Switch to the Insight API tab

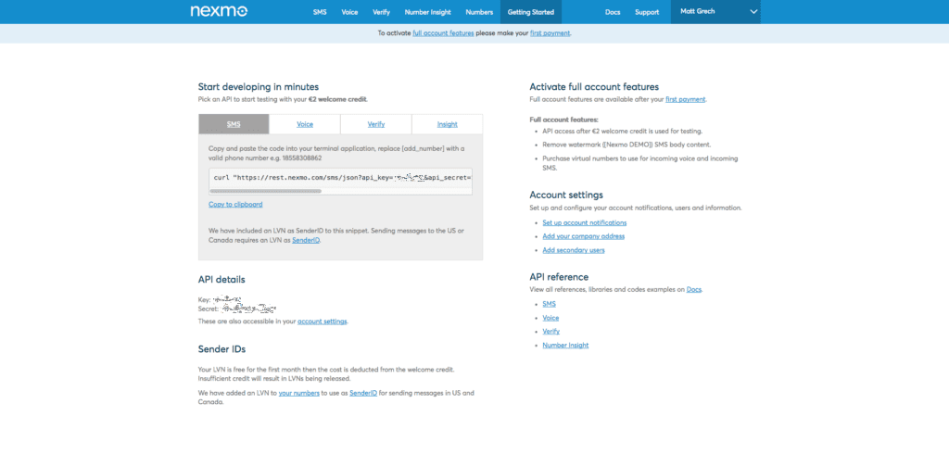[x=448, y=124]
